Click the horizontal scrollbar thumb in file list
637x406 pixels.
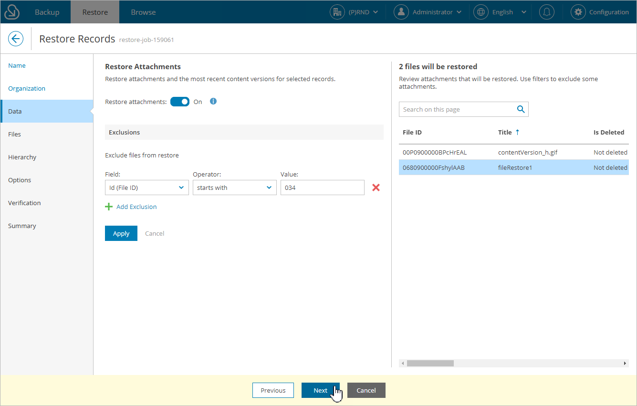click(x=430, y=363)
